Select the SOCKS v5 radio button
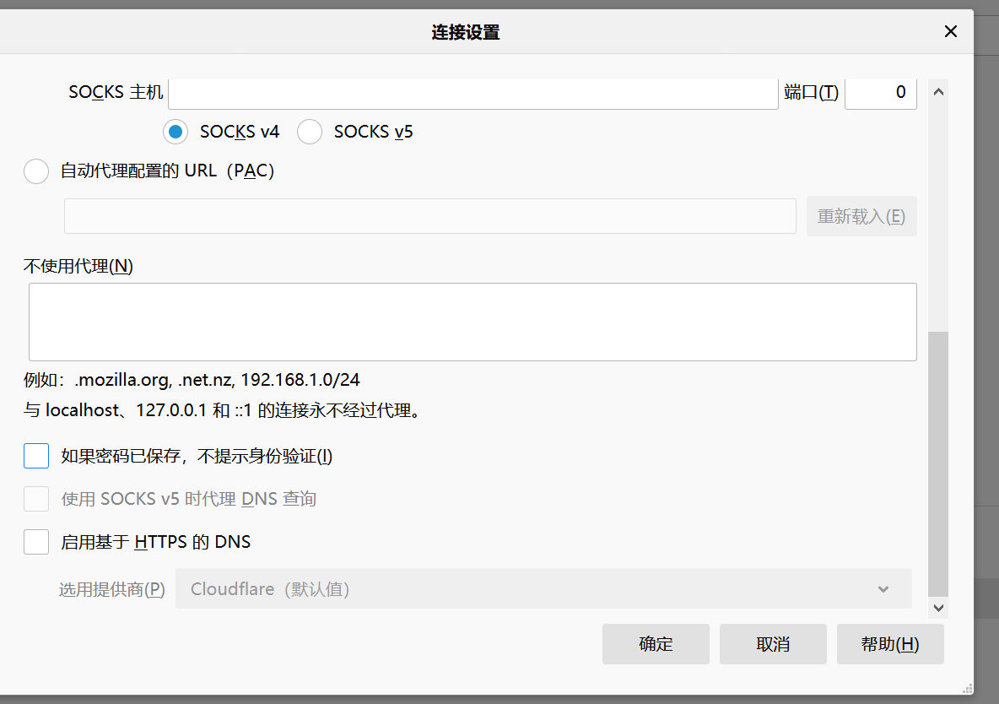The image size is (999, 704). (x=310, y=132)
